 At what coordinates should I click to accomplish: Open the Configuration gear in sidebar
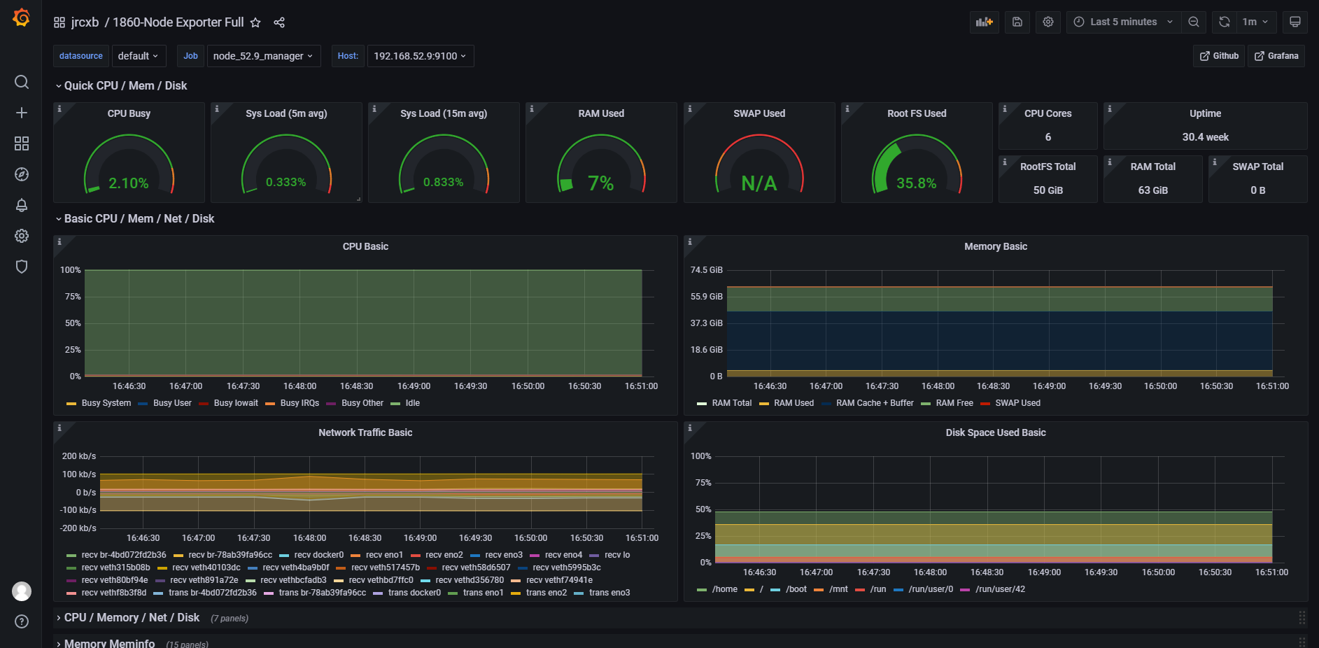click(22, 236)
